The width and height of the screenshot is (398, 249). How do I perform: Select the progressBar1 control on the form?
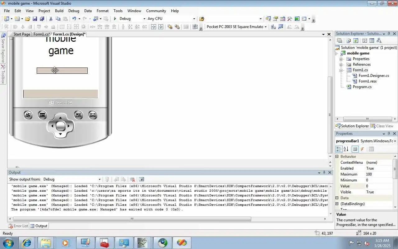(x=62, y=71)
